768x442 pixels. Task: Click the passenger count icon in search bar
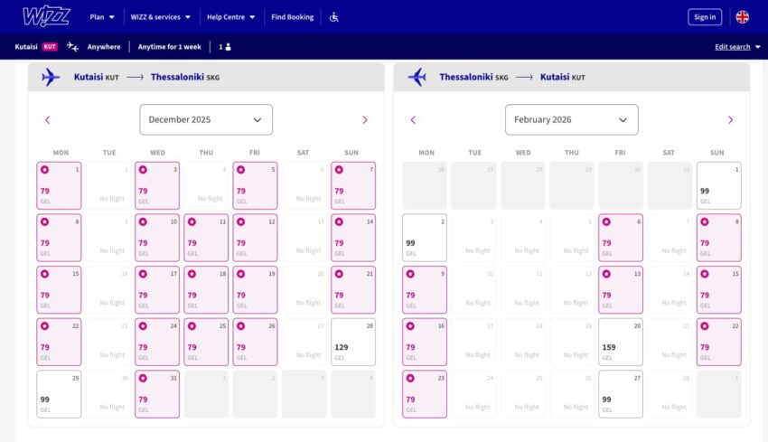pos(224,47)
